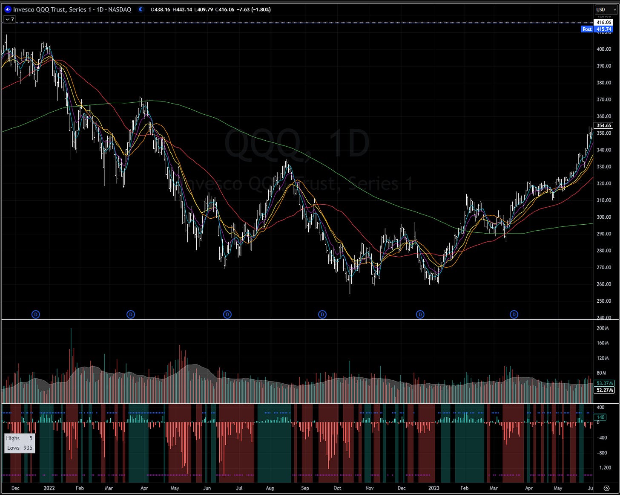This screenshot has width=620, height=495.
Task: Click the Oct label on time axis
Action: pyautogui.click(x=337, y=488)
